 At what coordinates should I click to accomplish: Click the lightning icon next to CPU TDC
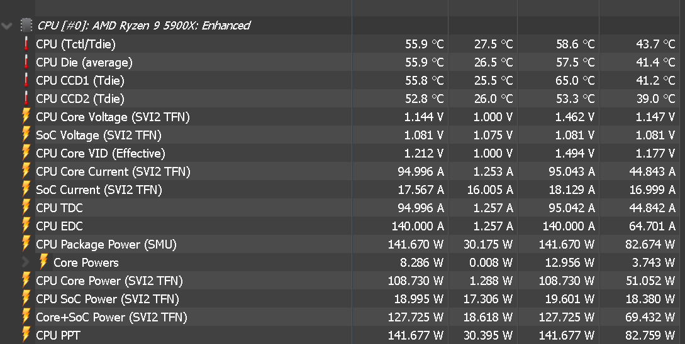tap(26, 208)
